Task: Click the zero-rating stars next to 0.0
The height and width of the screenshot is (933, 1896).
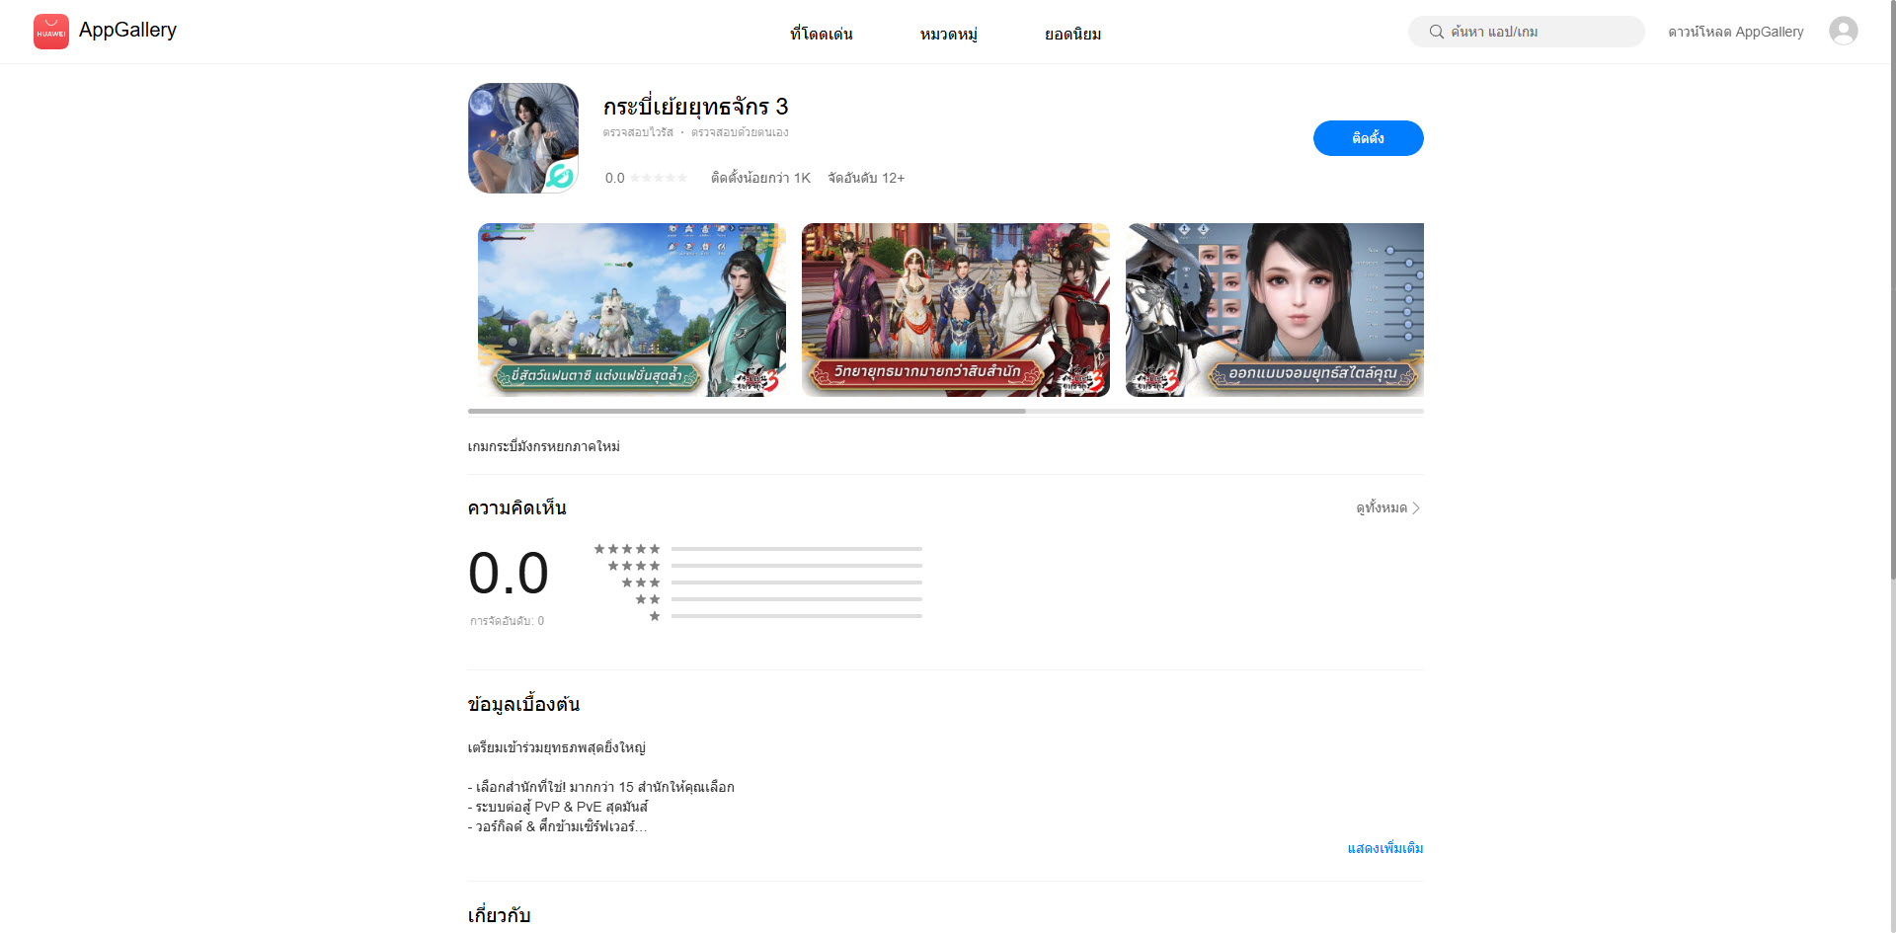Action: 659,178
